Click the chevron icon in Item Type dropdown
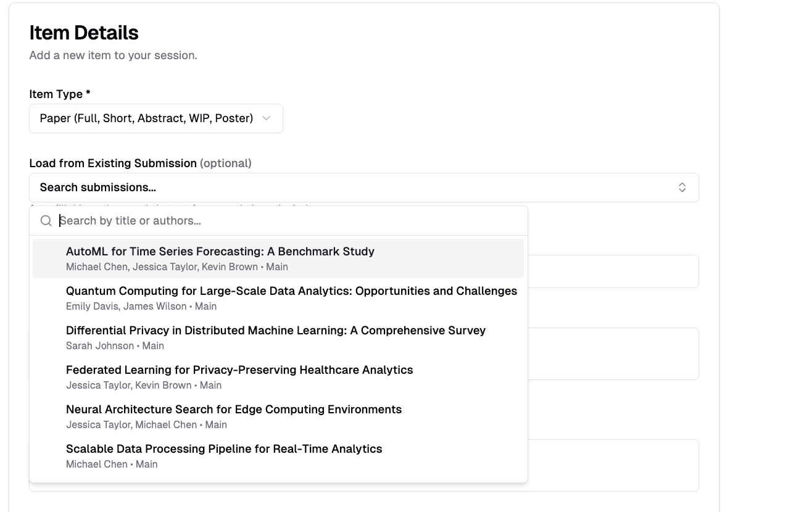 click(266, 118)
